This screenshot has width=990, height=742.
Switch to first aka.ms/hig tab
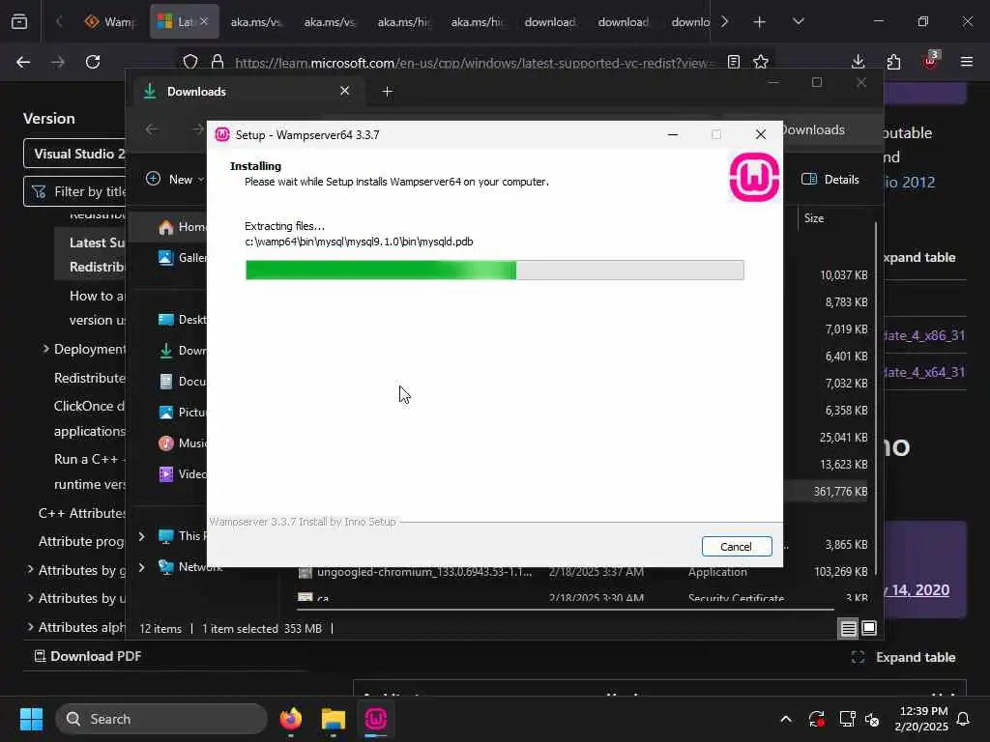(403, 22)
